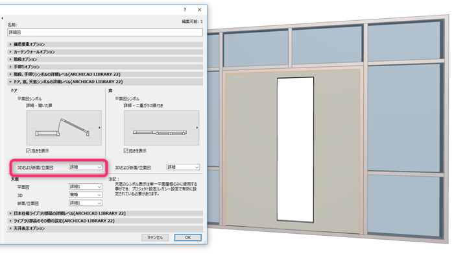Open the skylight 平面図 dropdown
The height and width of the screenshot is (254, 454).
coord(86,186)
